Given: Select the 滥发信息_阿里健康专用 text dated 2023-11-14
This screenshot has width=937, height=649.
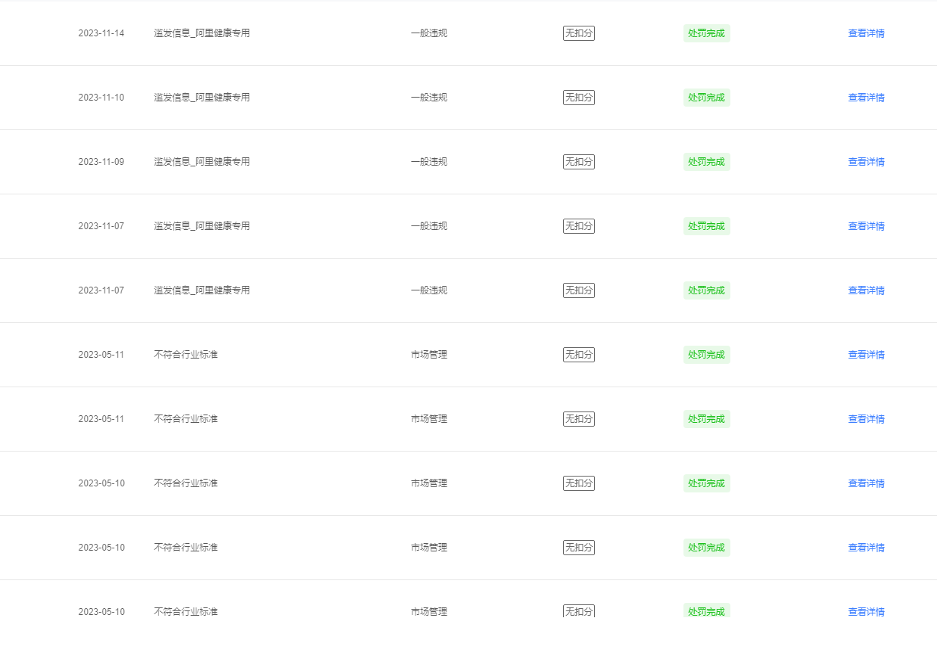Looking at the screenshot, I should point(202,33).
